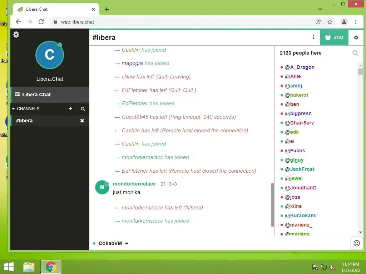
Task: Search channels using sidebar magnifier icon
Action: tap(83, 109)
